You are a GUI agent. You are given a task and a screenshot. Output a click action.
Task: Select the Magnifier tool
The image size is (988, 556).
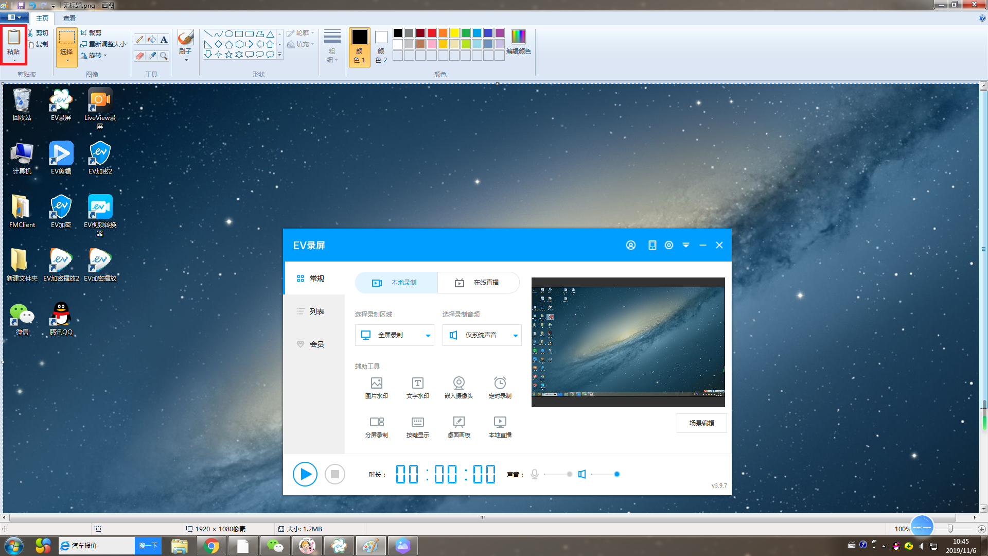coord(164,56)
